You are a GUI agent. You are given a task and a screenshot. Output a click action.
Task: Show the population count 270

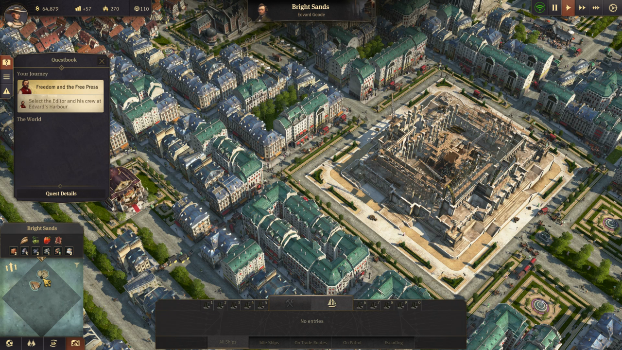(110, 9)
